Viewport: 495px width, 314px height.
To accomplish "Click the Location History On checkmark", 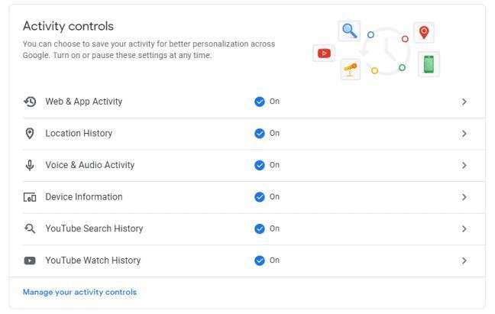I will click(x=260, y=134).
